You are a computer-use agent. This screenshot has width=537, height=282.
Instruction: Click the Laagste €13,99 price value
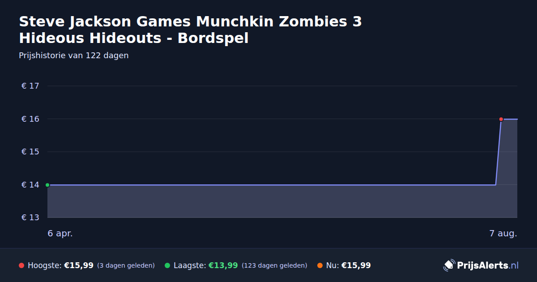[223, 265]
